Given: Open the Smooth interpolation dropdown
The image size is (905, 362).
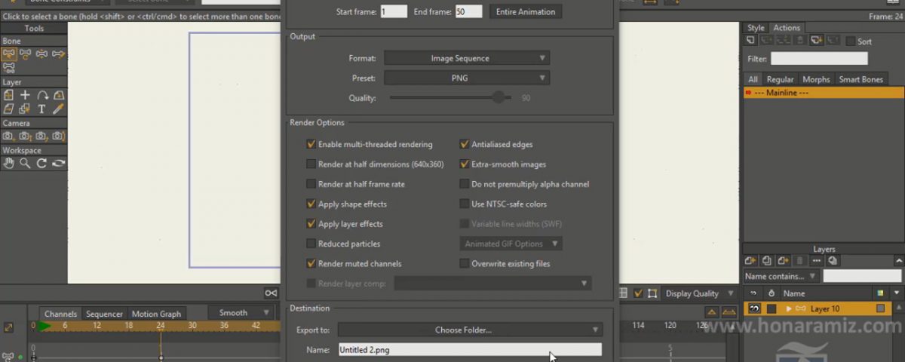Looking at the screenshot, I should (x=241, y=312).
